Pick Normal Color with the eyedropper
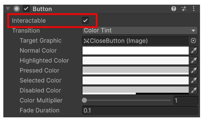The width and height of the screenshot is (202, 121). point(194,50)
